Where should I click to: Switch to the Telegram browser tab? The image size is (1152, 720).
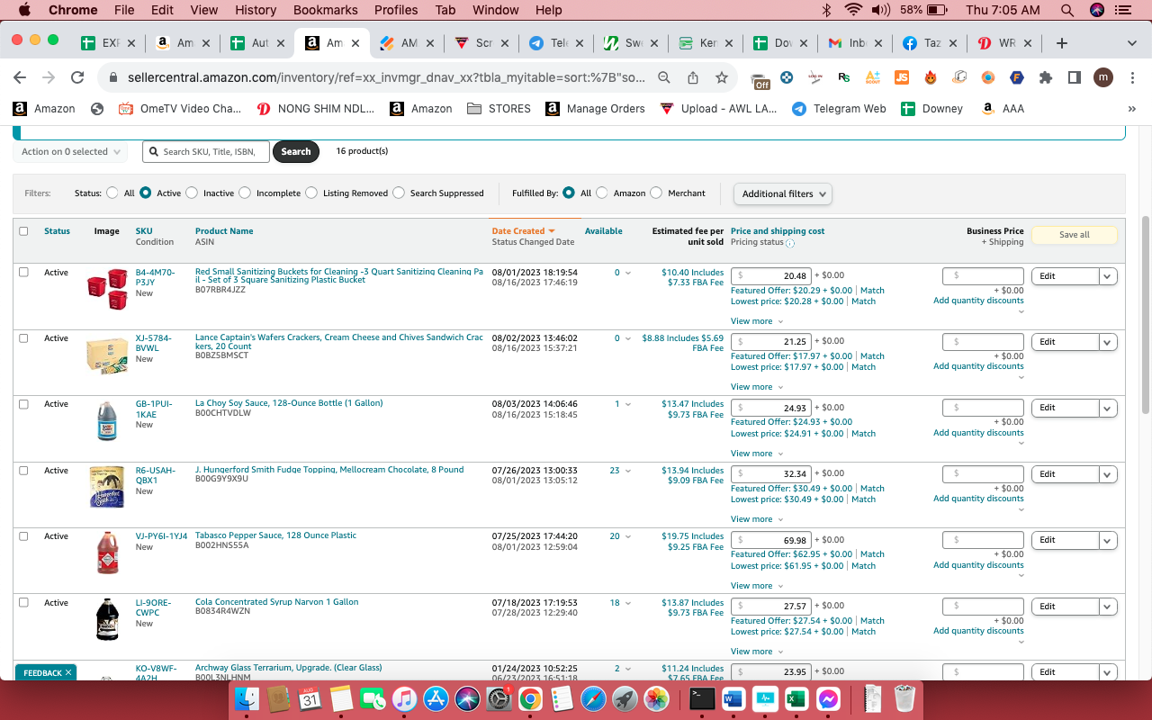555,43
